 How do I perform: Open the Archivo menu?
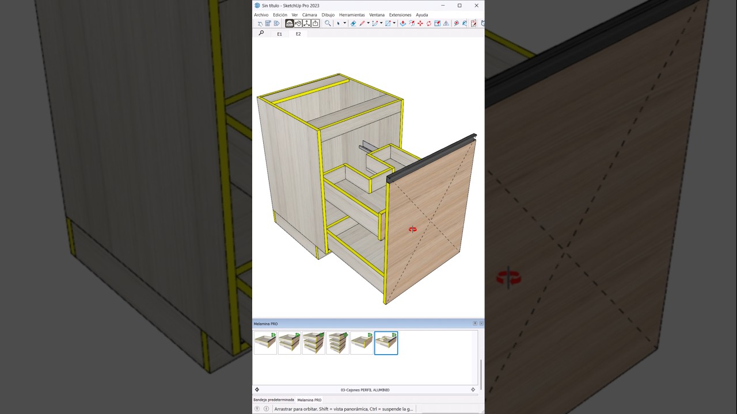261,15
